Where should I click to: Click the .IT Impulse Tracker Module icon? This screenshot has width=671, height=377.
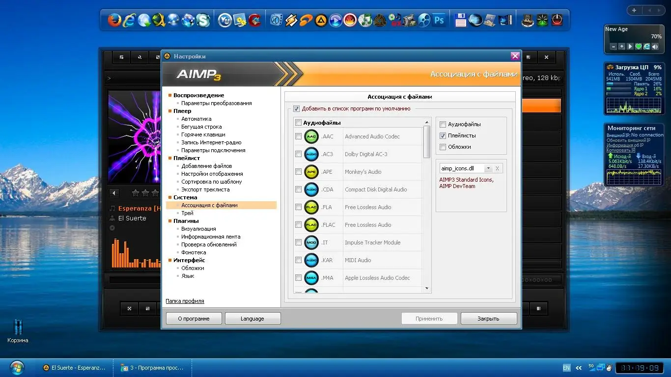point(311,242)
